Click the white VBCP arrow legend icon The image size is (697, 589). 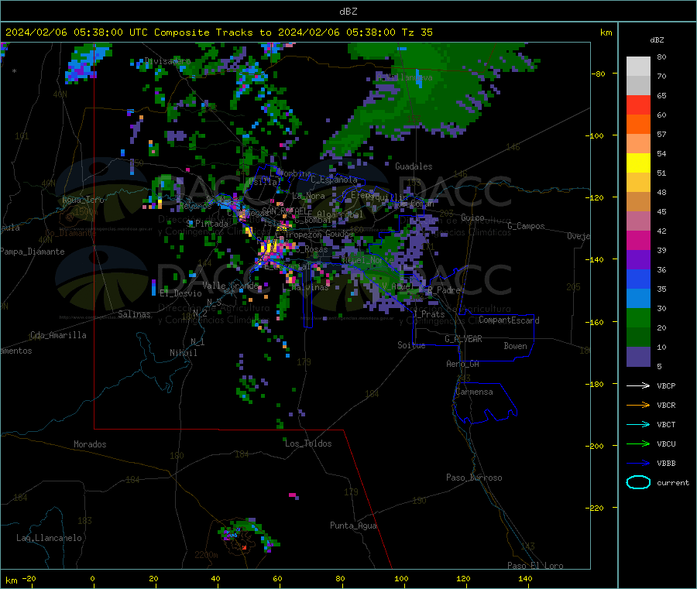coord(638,385)
